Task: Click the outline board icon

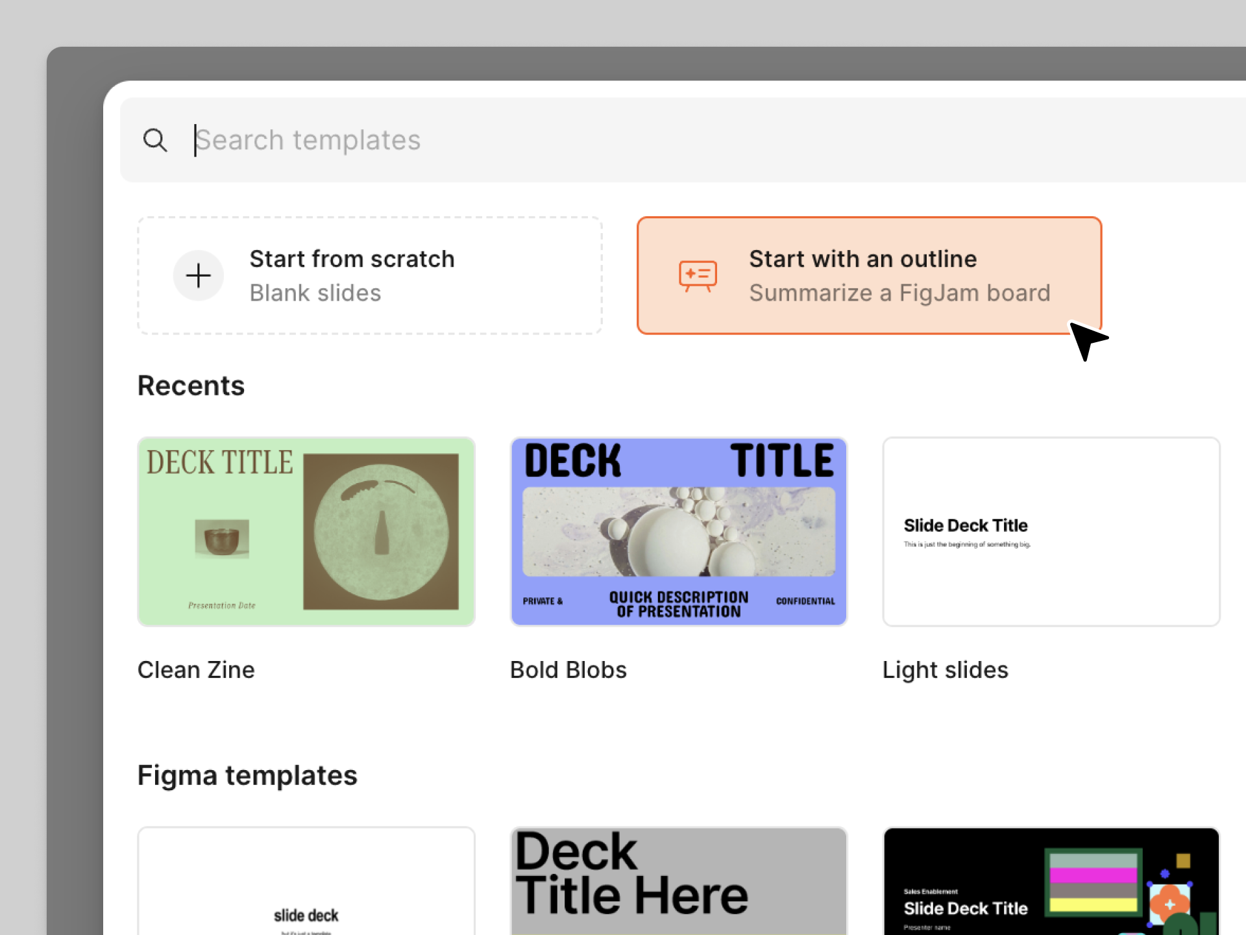Action: pyautogui.click(x=698, y=275)
